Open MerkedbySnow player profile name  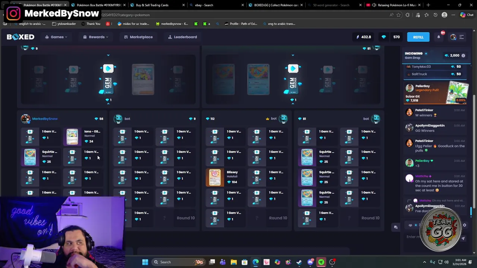[x=45, y=119]
